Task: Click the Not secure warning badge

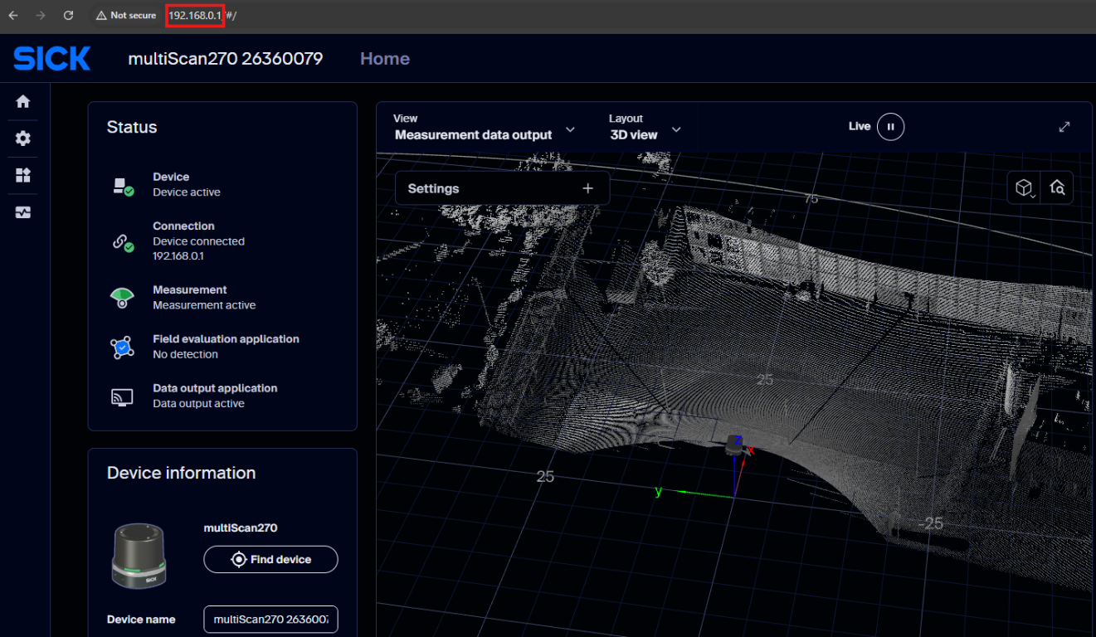Action: 126,16
